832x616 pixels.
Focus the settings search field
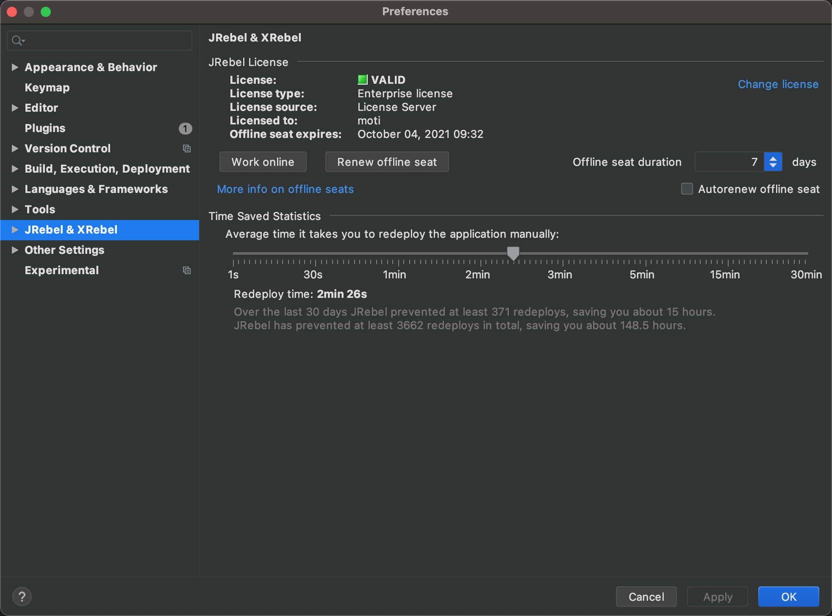point(100,41)
